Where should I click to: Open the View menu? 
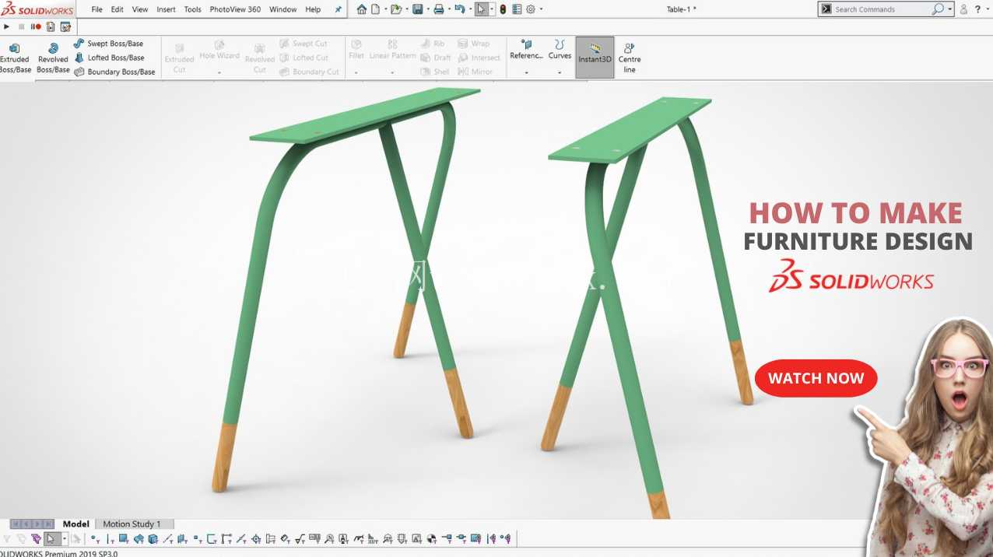click(140, 9)
